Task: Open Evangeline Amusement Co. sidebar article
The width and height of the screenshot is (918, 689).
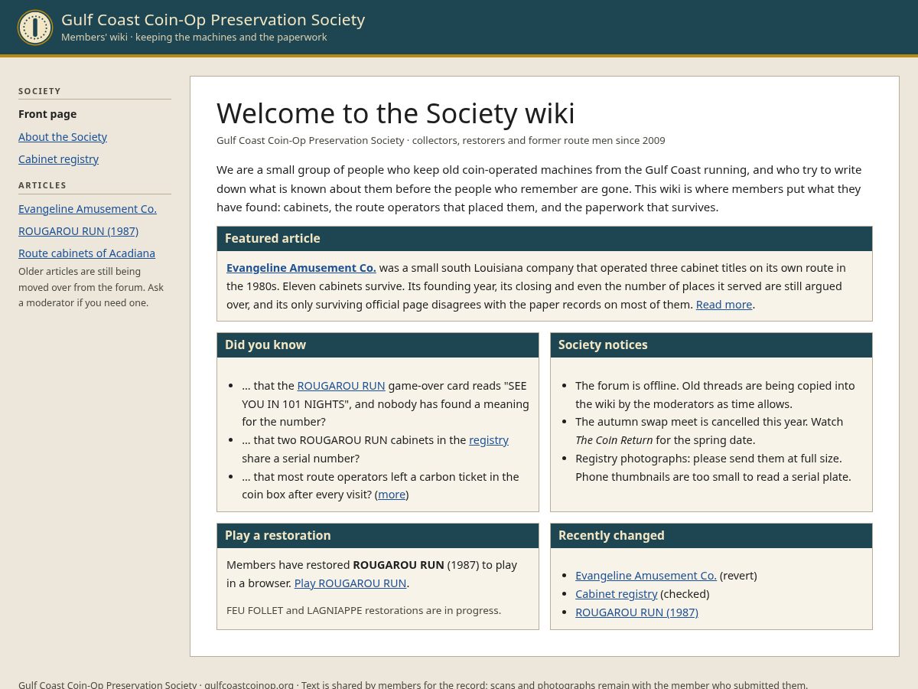Action: coord(87,209)
